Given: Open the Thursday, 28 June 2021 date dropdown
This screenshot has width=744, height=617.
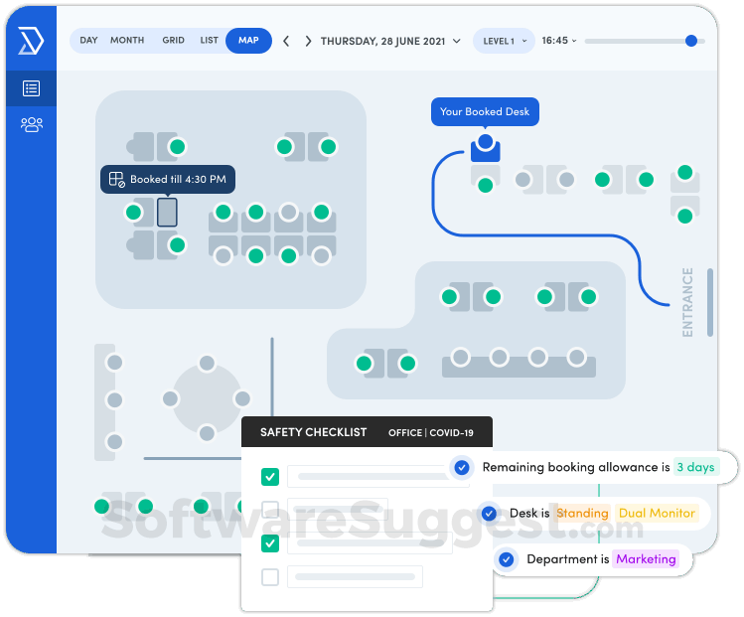Looking at the screenshot, I should [x=390, y=42].
